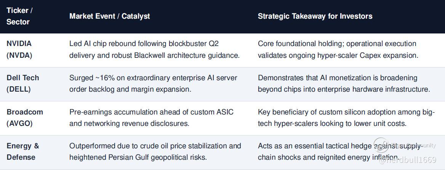Click the networking revenue disclosures line
The image size is (445, 170).
[x=130, y=123]
